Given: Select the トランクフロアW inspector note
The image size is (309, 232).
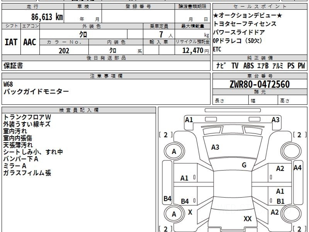Looking at the screenshot, I should [27, 117].
